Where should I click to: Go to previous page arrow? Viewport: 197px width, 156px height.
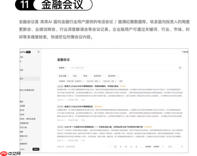click(110, 147)
